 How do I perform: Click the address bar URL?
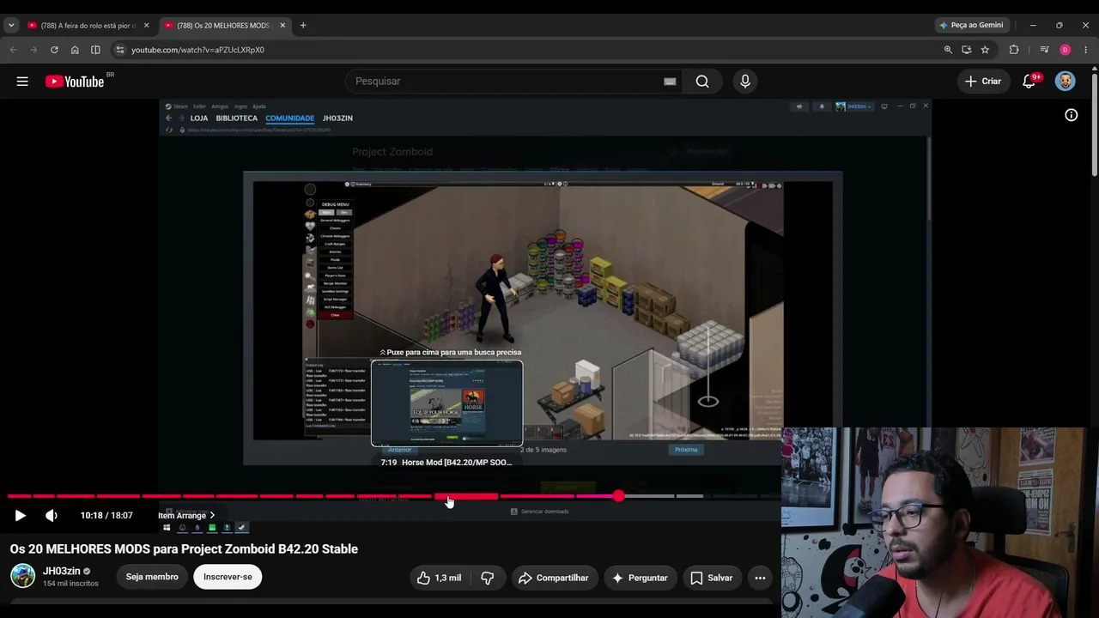197,50
